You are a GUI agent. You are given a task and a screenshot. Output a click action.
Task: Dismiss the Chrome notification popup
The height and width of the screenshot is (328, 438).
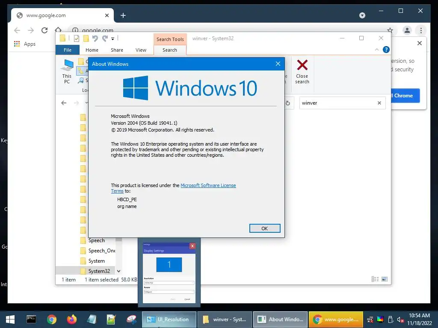[x=420, y=43]
